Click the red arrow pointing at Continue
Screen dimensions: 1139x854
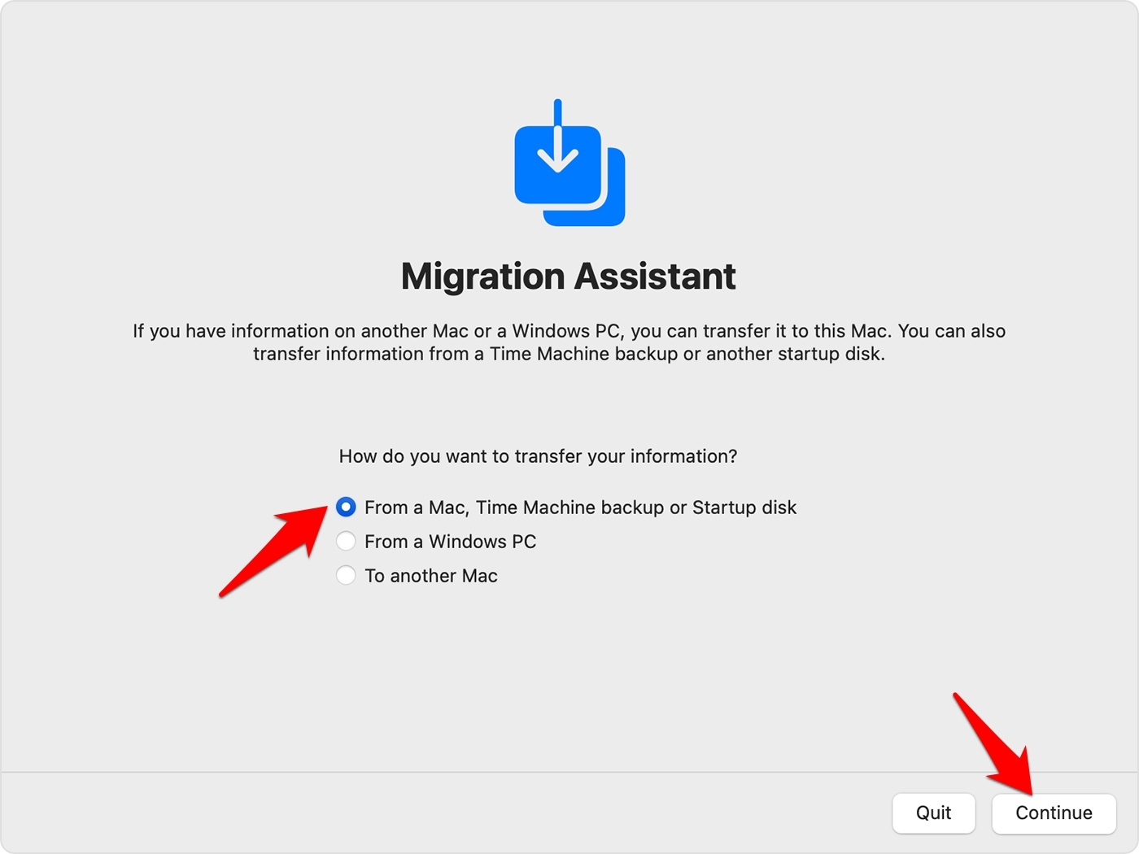tap(997, 744)
